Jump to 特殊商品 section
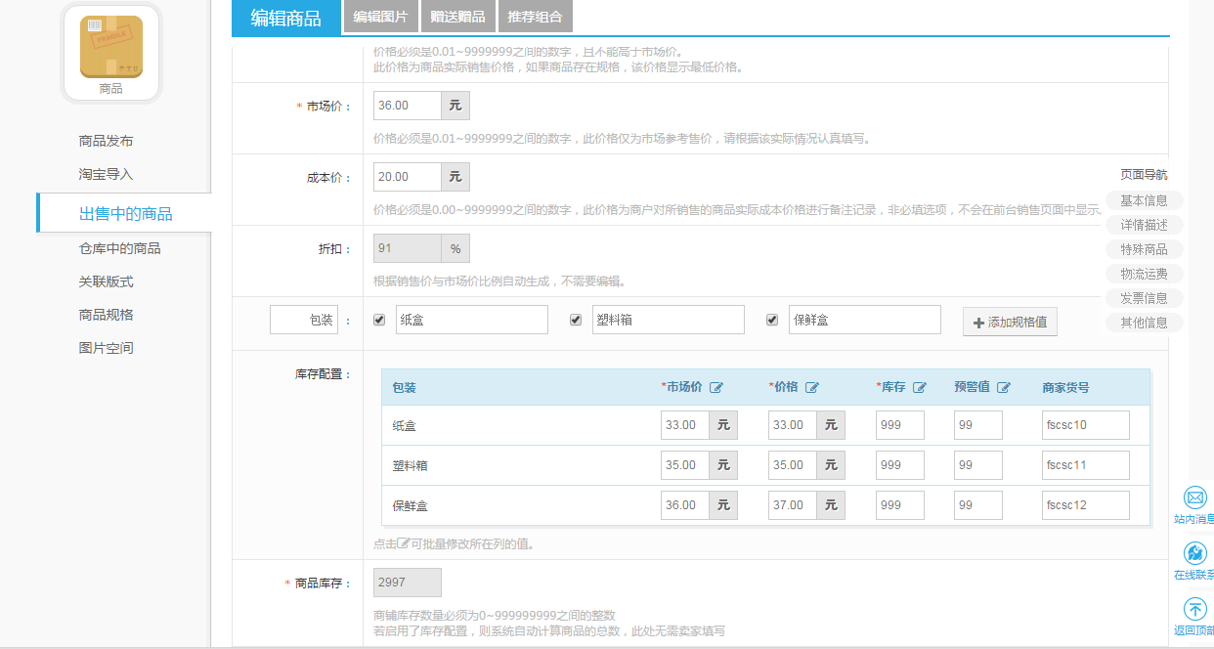The image size is (1214, 649). point(1144,249)
